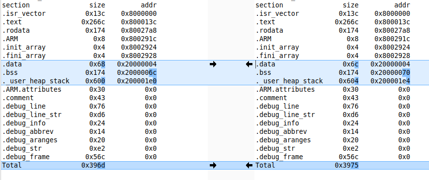
Task: Pull the .data change block to the left pane
Action: (249, 64)
